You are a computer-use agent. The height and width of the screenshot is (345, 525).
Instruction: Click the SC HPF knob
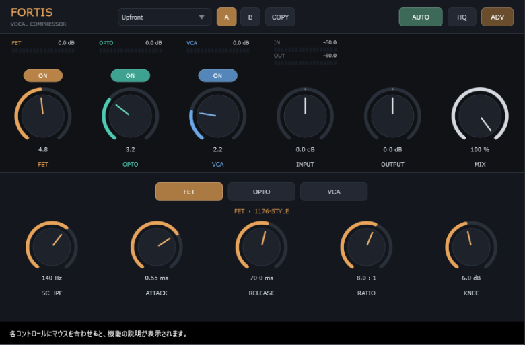click(x=52, y=247)
